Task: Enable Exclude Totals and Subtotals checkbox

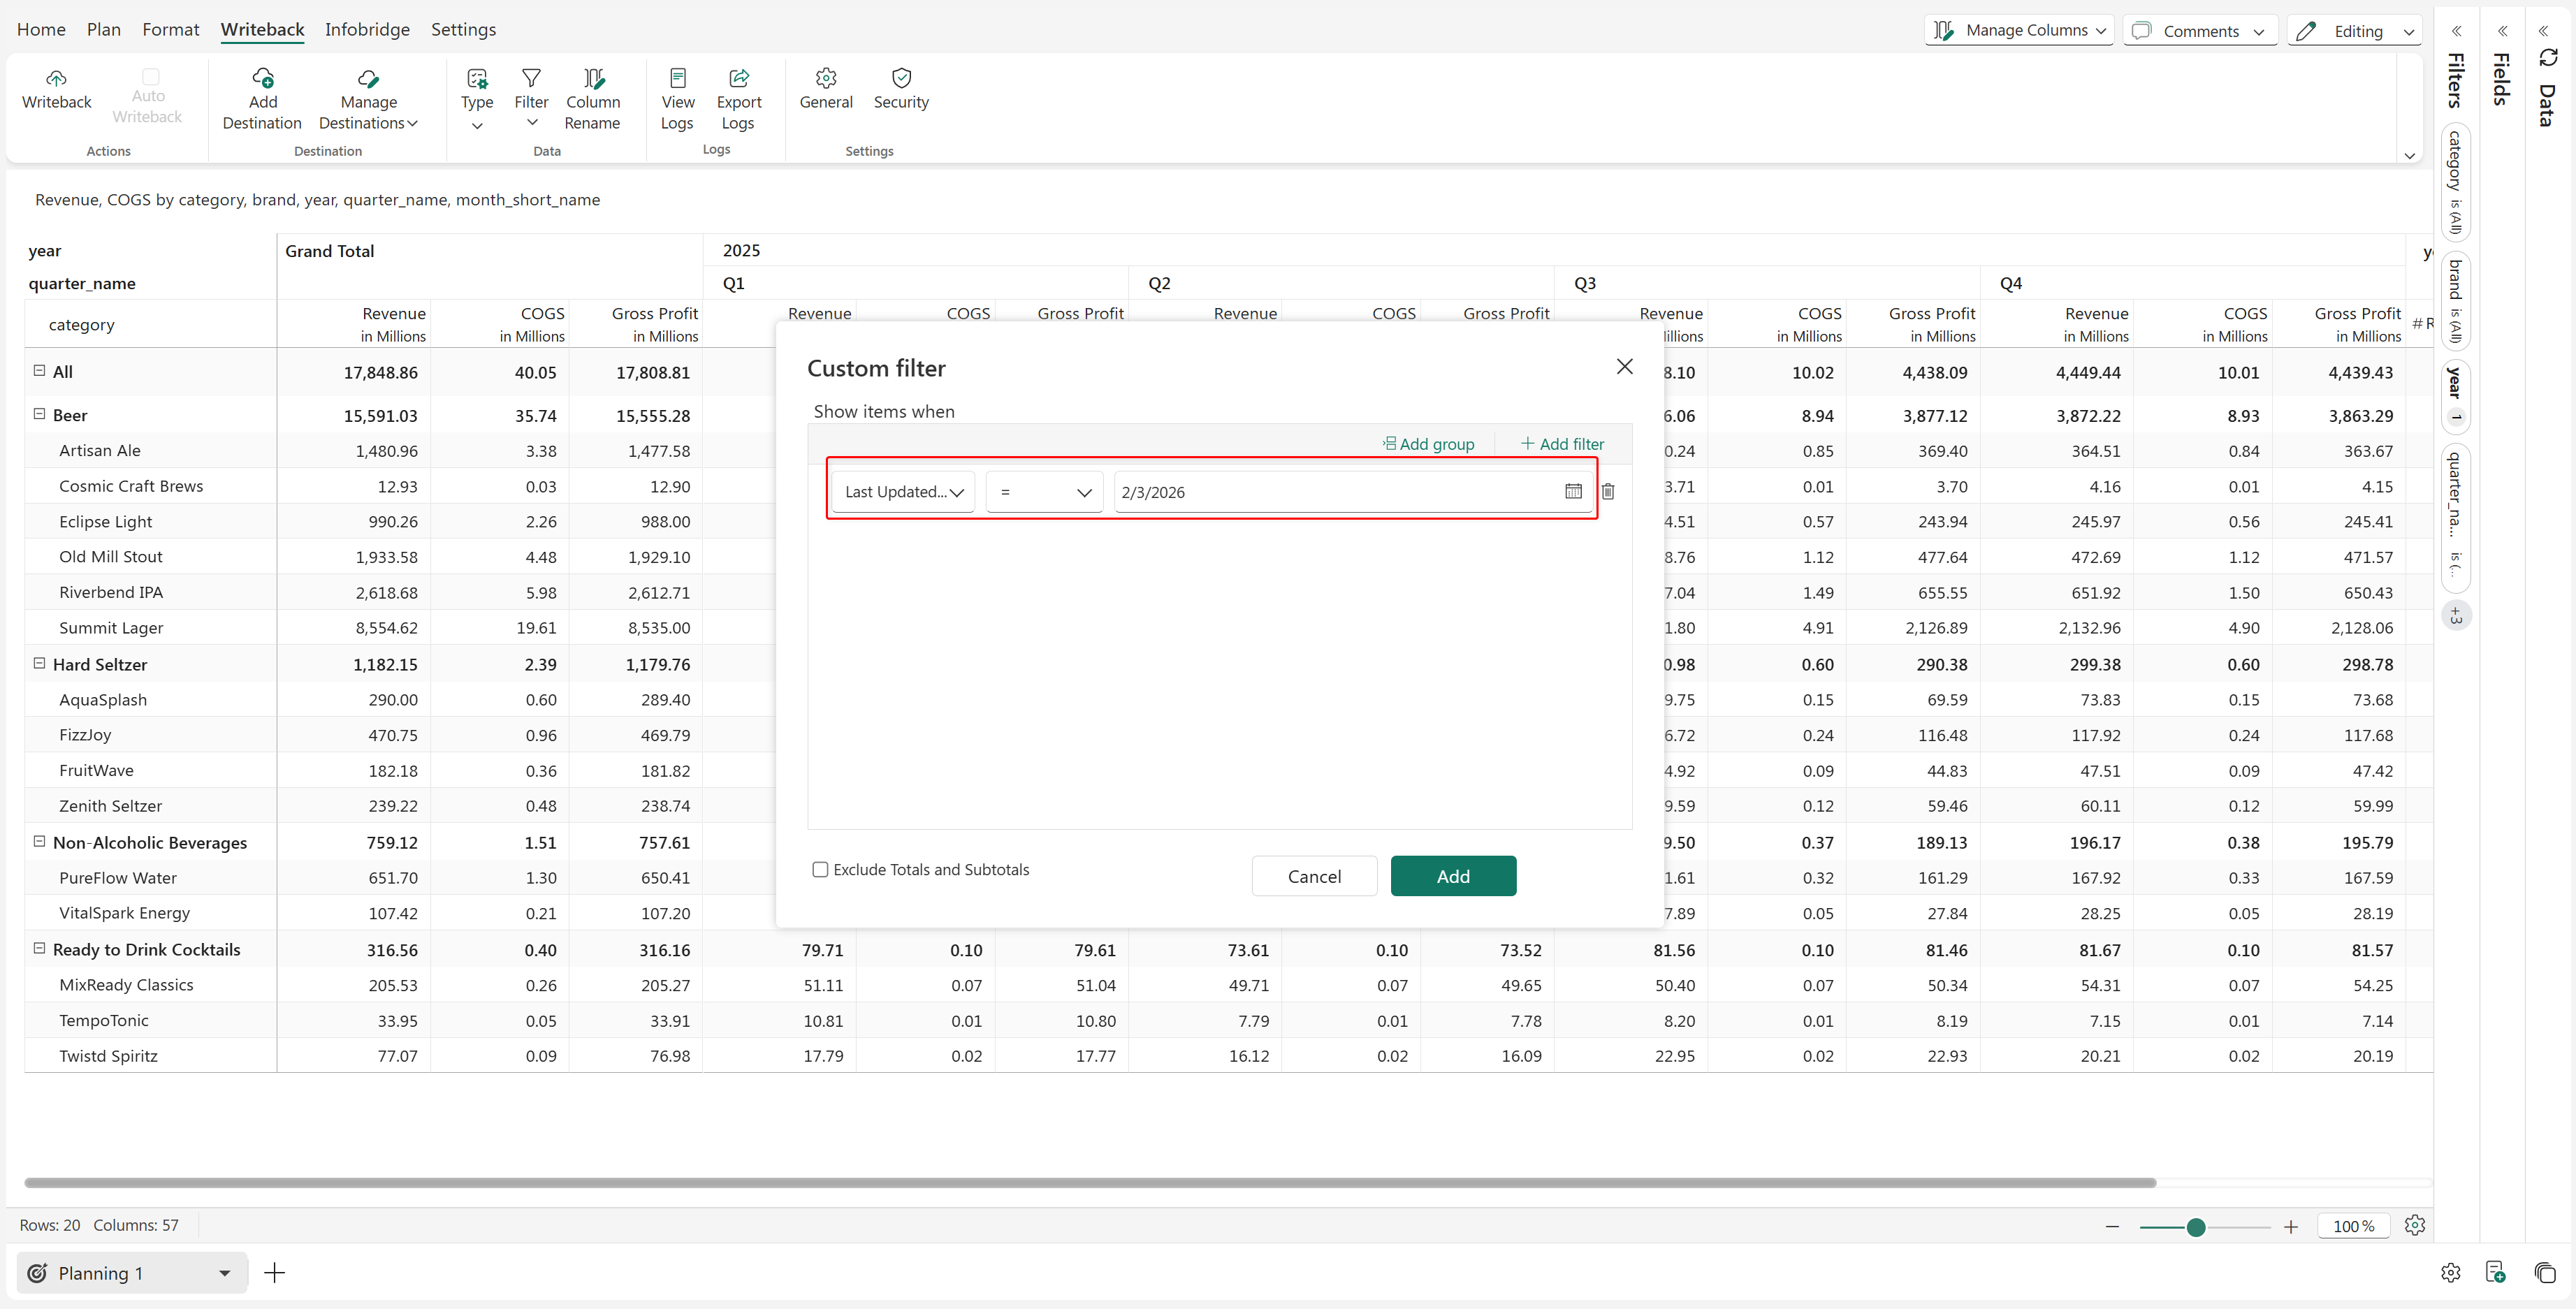Action: [x=820, y=870]
